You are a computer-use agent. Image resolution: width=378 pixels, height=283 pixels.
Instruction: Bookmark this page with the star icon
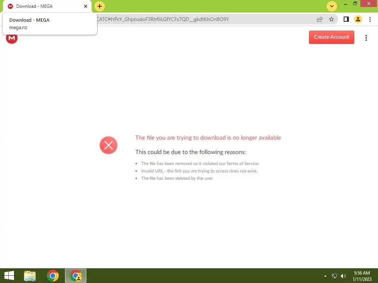(x=331, y=19)
